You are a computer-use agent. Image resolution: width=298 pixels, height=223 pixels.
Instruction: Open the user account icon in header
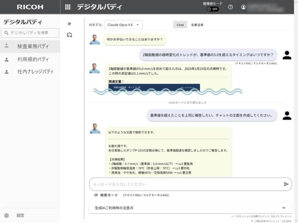tap(243, 7)
